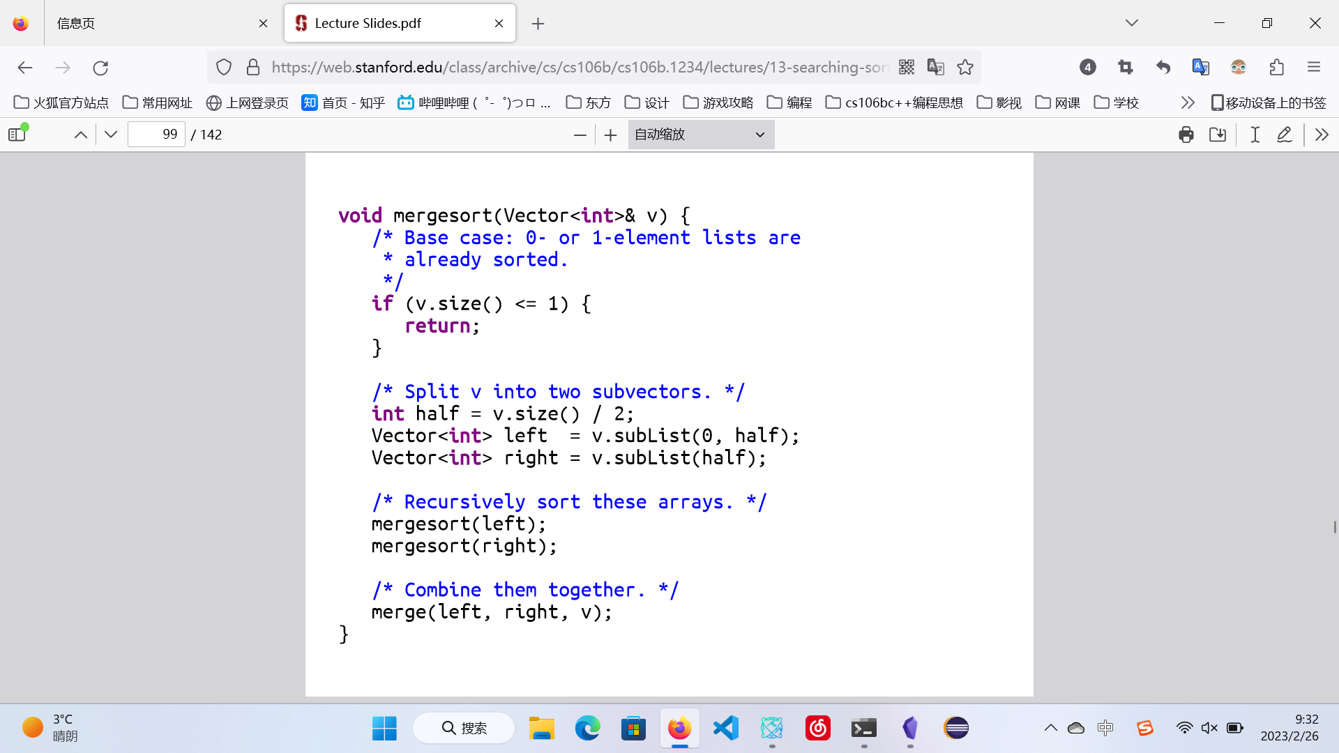
Task: Bookmark this page with the star
Action: pyautogui.click(x=965, y=67)
